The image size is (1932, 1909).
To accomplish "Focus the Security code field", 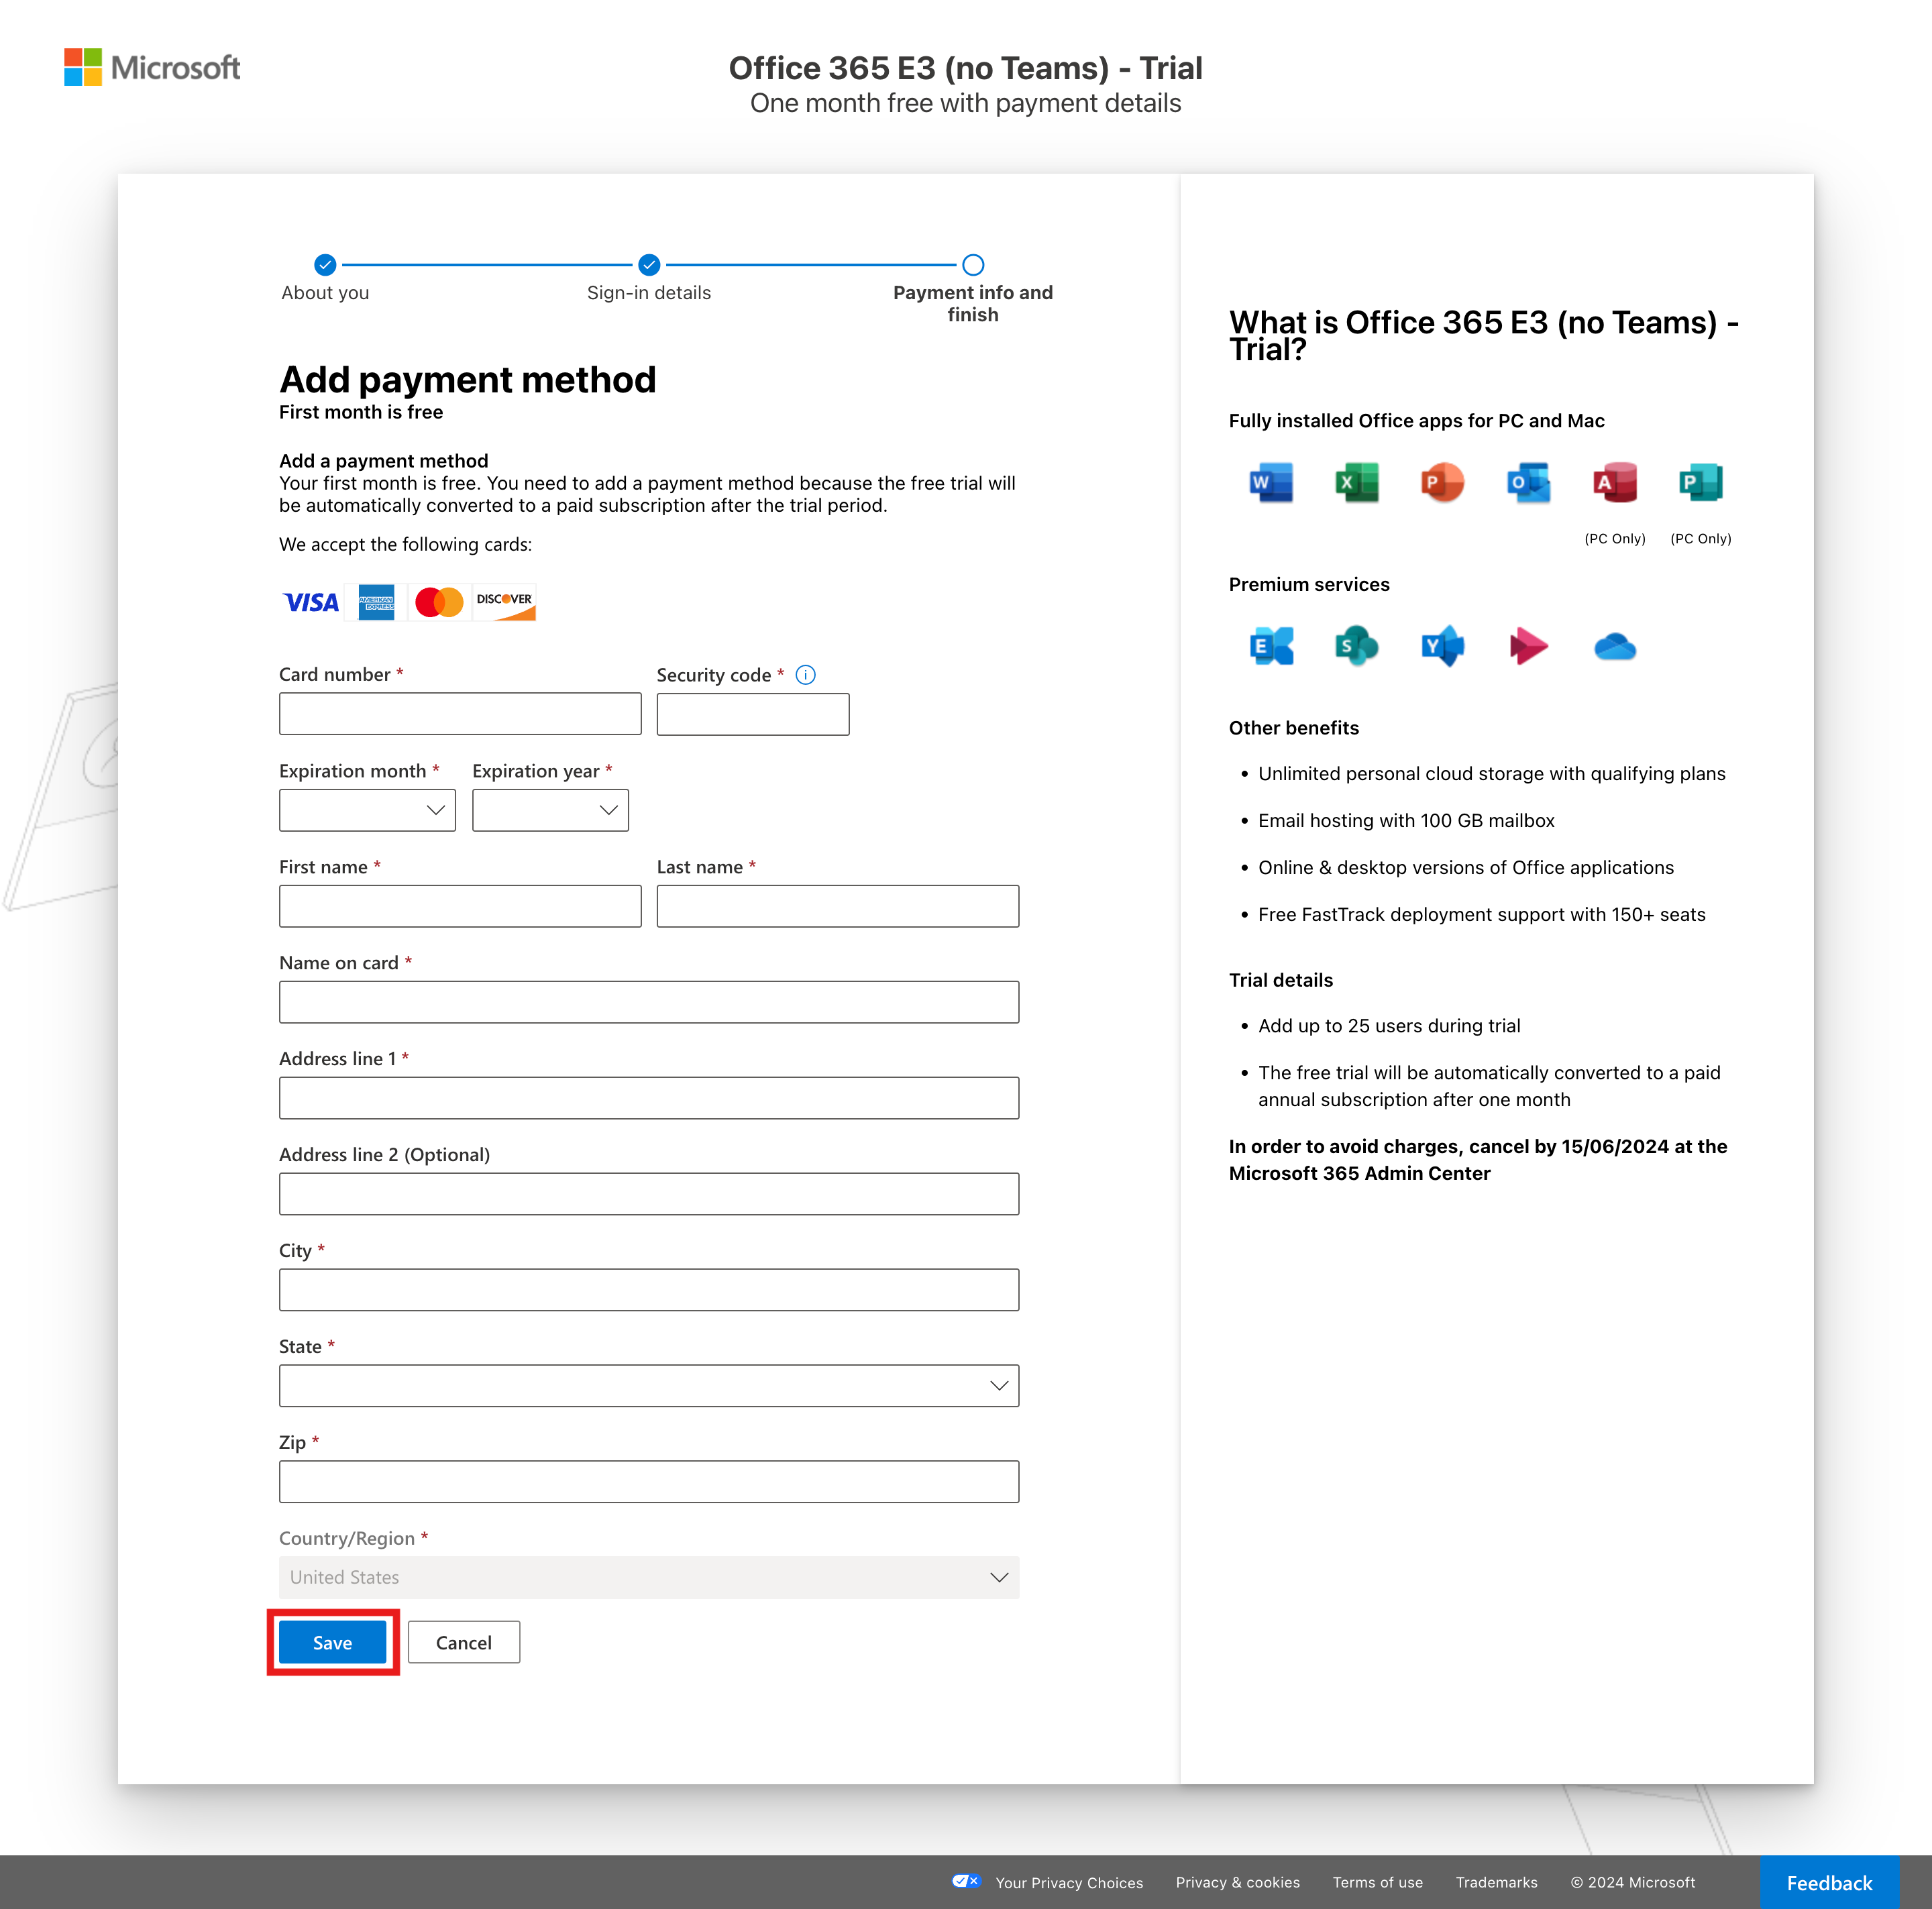I will point(753,714).
